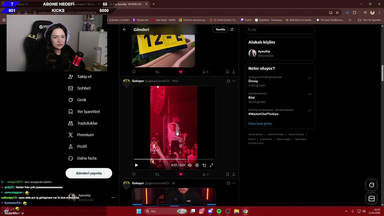Play the paused video

click(136, 165)
